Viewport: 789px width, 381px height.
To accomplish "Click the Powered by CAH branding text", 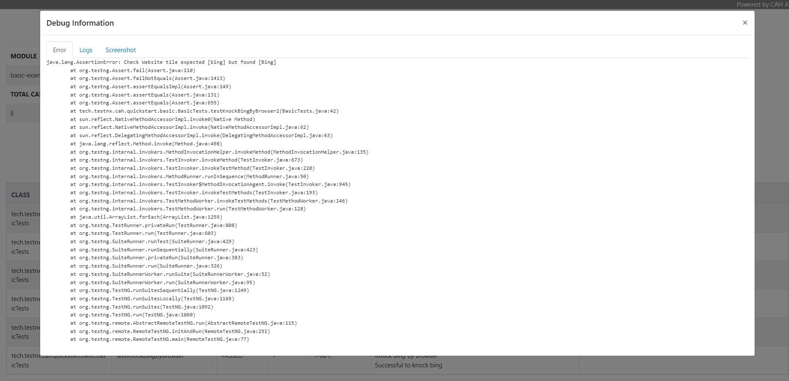I will [x=762, y=4].
